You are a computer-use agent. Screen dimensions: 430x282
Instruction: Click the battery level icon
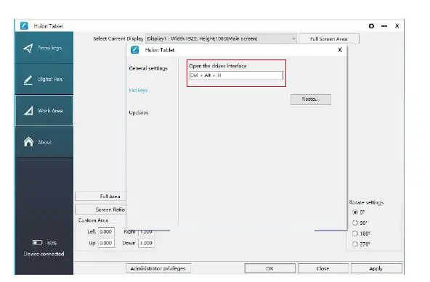37,243
